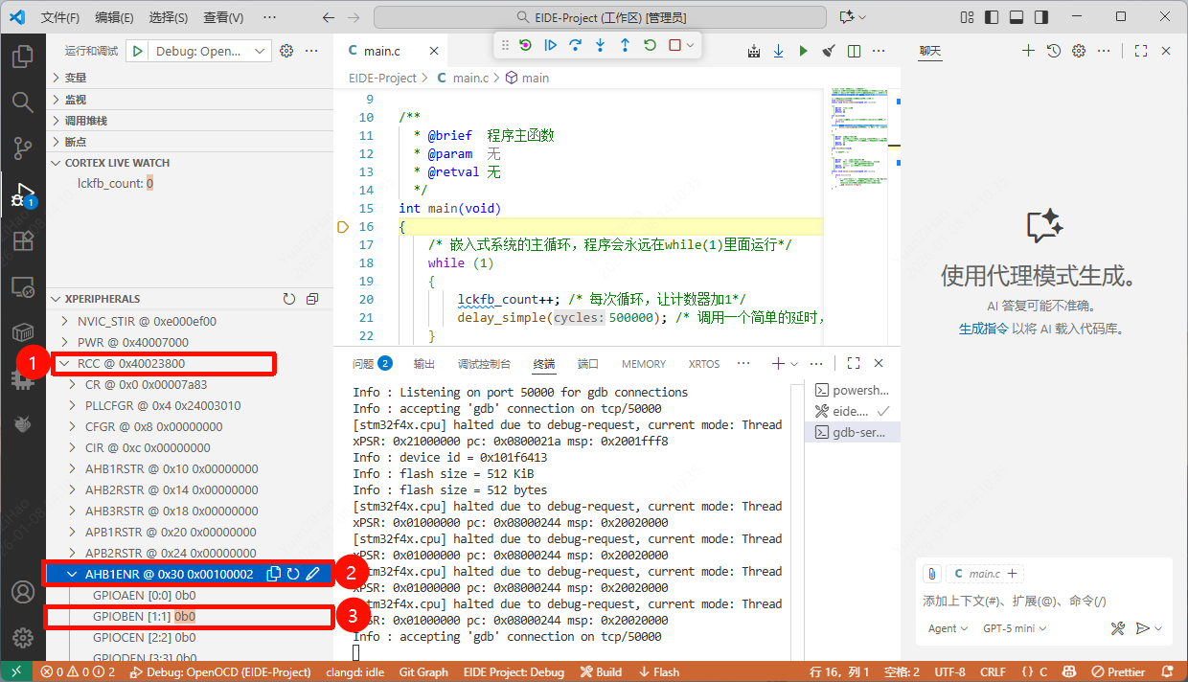Expand the 变量 section
This screenshot has width=1188, height=682.
[76, 78]
